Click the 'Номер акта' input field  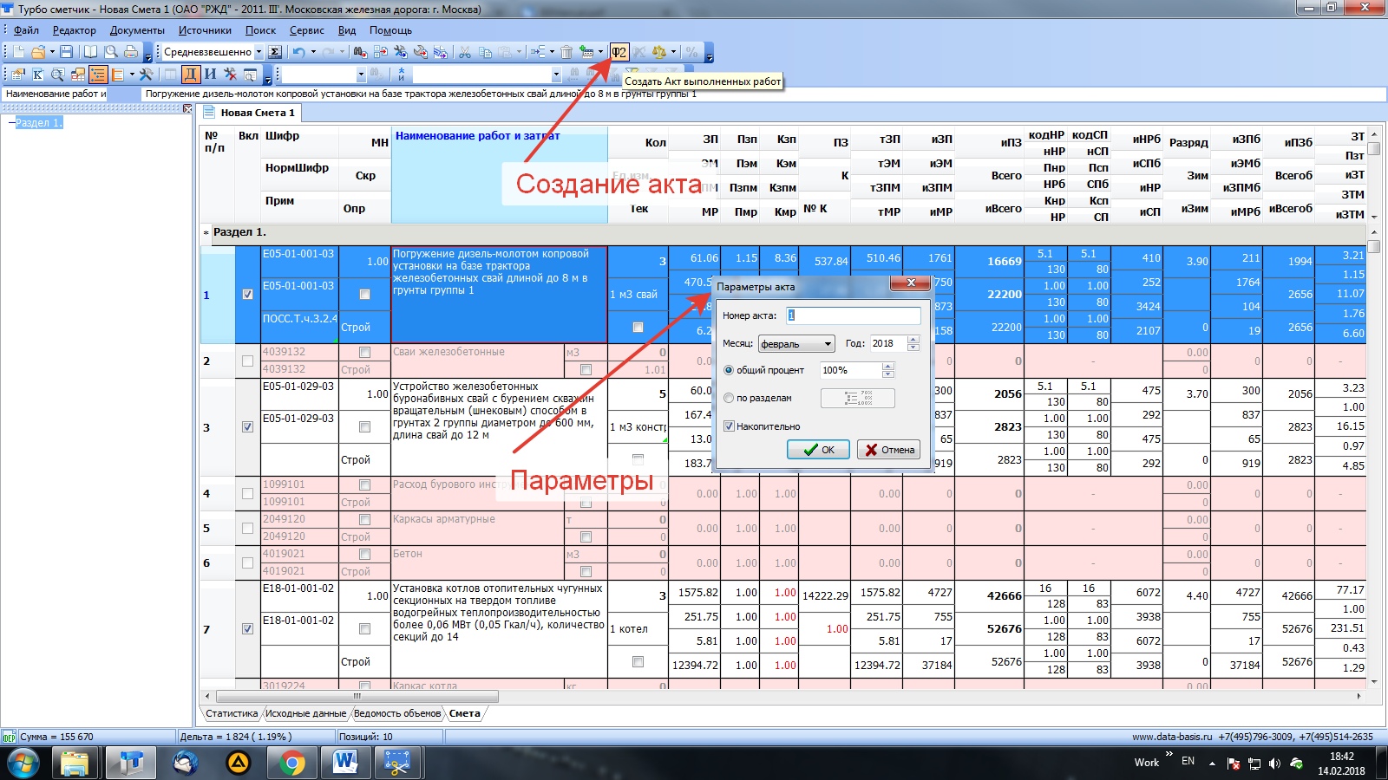click(x=853, y=315)
